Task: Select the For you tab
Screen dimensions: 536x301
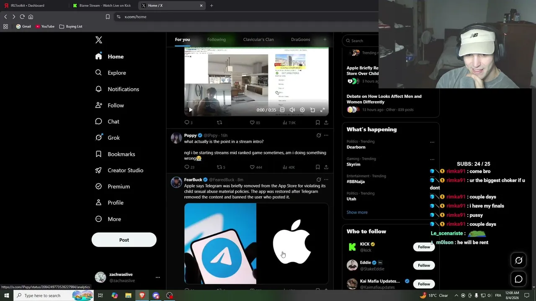Action: [183, 40]
